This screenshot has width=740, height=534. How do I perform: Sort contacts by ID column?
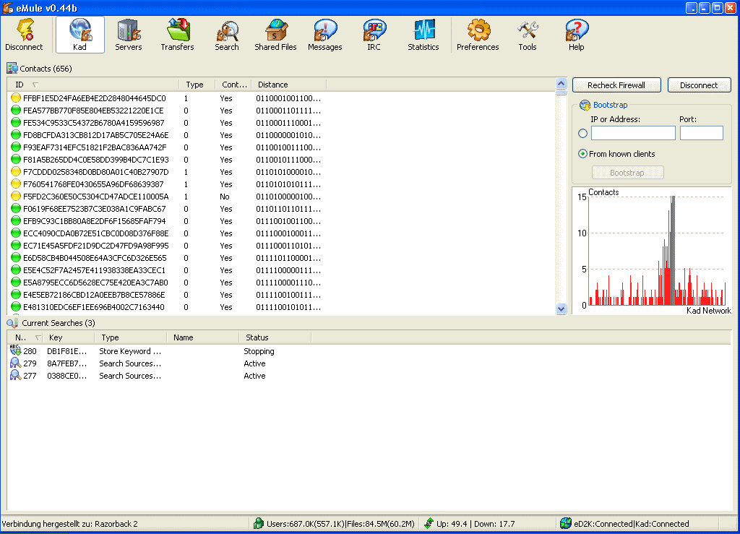pos(93,85)
